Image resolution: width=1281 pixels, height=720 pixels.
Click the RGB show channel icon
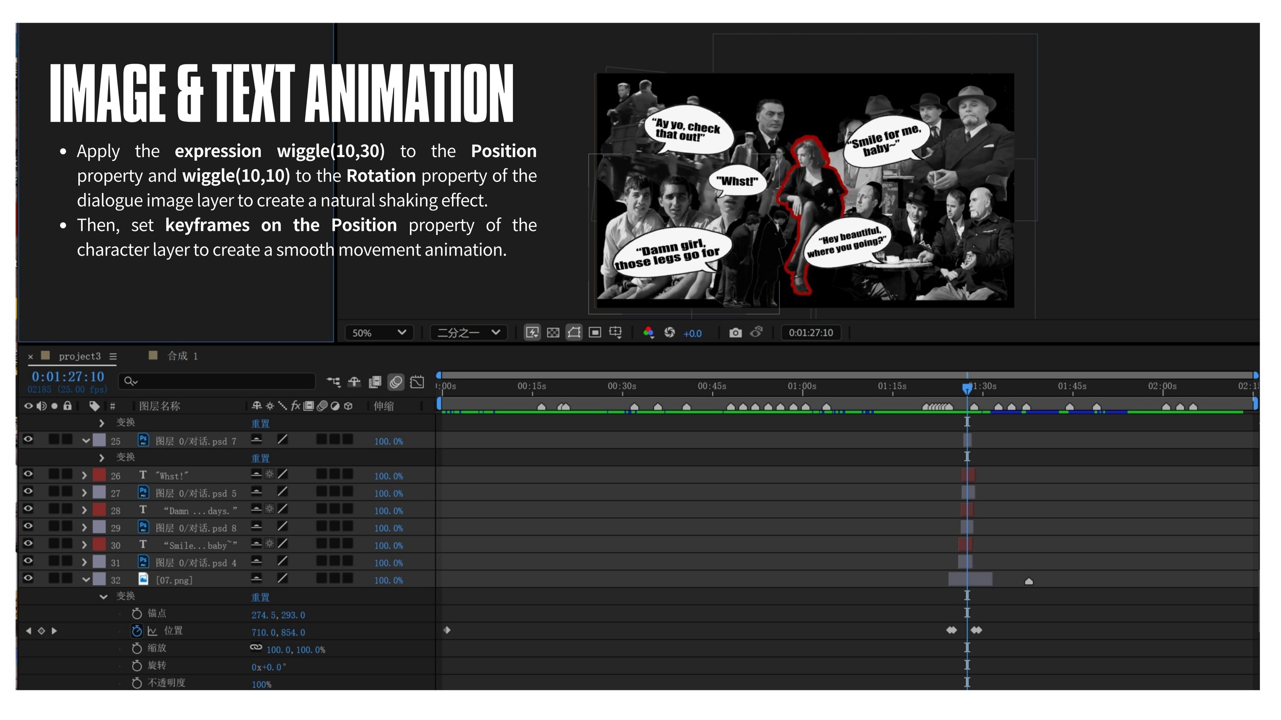[x=648, y=333]
